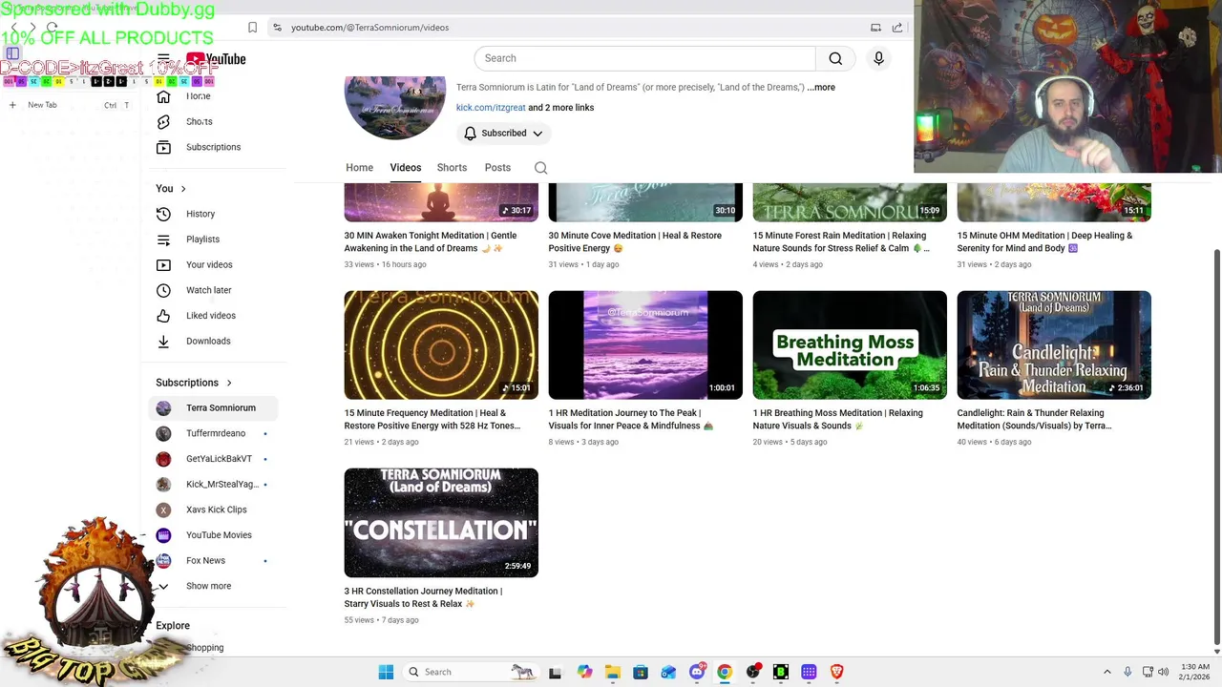Search within the channel using magnifier icon
Viewport: 1222px width, 687px height.
[540, 168]
